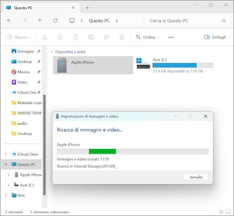The image size is (234, 216).
Task: Expand the Rete tree node
Action: pos(6,195)
